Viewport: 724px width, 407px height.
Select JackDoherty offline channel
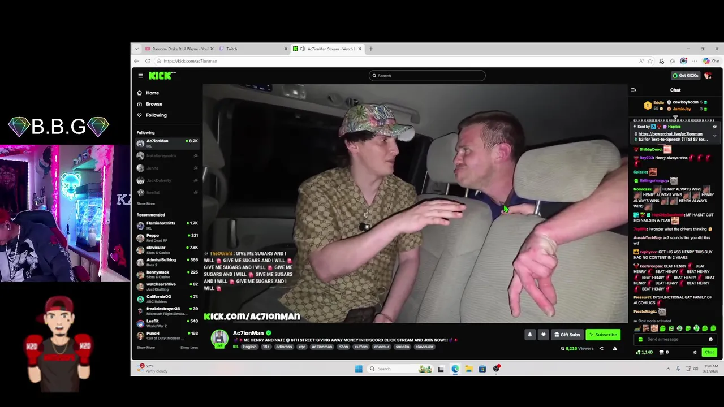167,180
